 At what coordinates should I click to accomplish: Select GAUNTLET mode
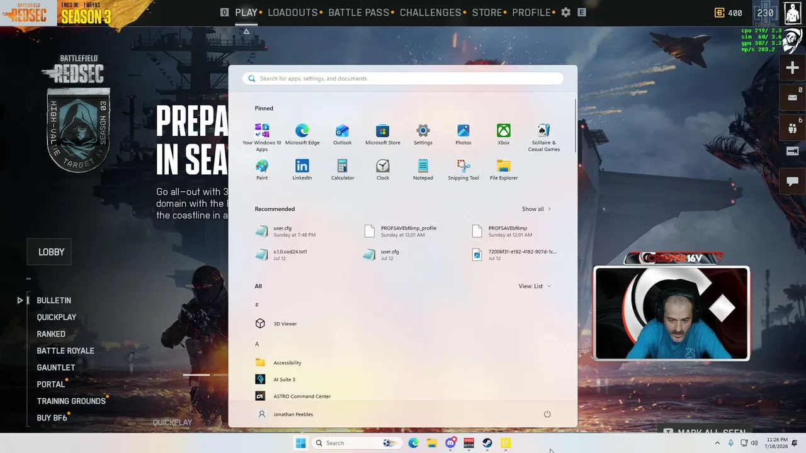click(x=56, y=367)
